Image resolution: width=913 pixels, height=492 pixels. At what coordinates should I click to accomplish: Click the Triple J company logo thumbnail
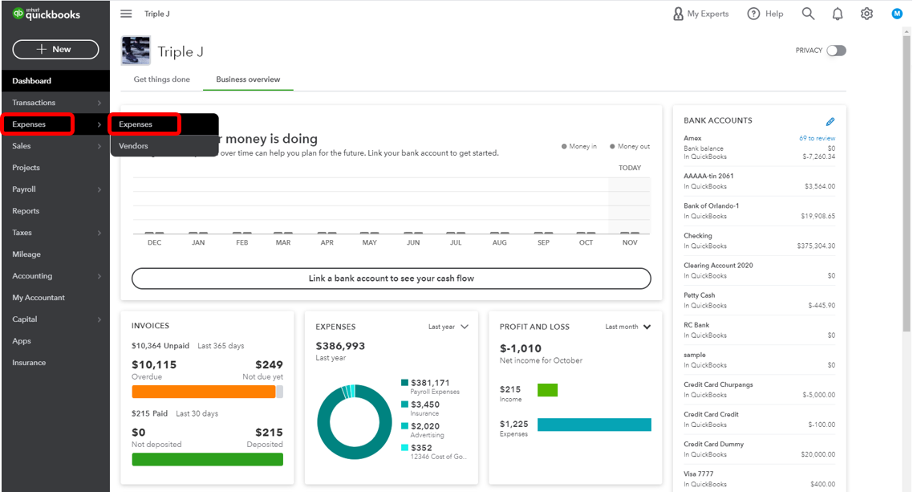pos(136,51)
